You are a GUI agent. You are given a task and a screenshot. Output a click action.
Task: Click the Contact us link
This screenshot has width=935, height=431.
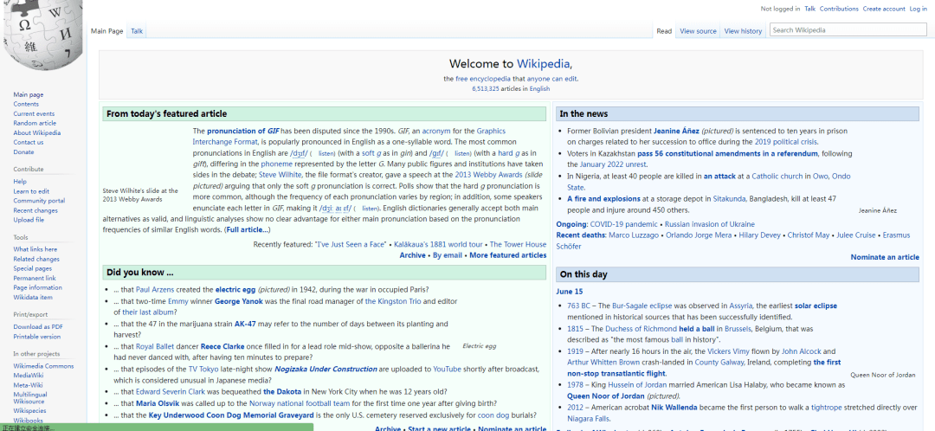click(x=28, y=143)
